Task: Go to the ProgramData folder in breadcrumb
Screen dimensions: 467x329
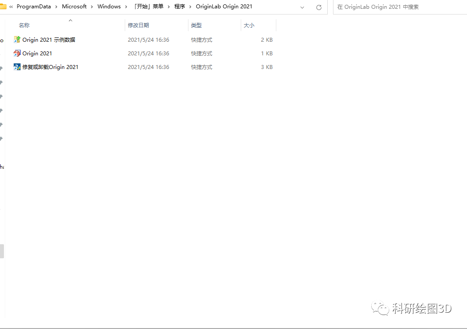Action: (x=34, y=7)
